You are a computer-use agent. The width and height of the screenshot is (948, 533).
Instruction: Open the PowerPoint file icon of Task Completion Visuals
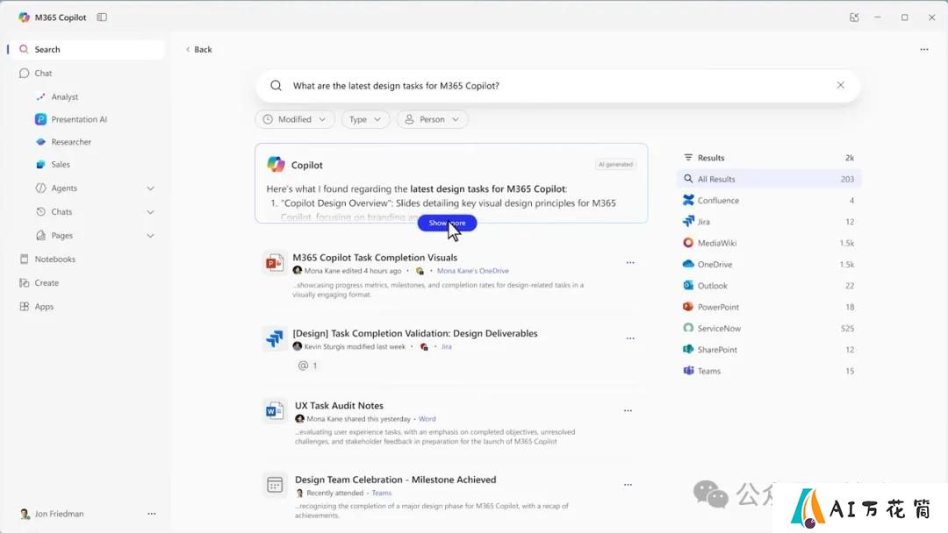pos(275,263)
